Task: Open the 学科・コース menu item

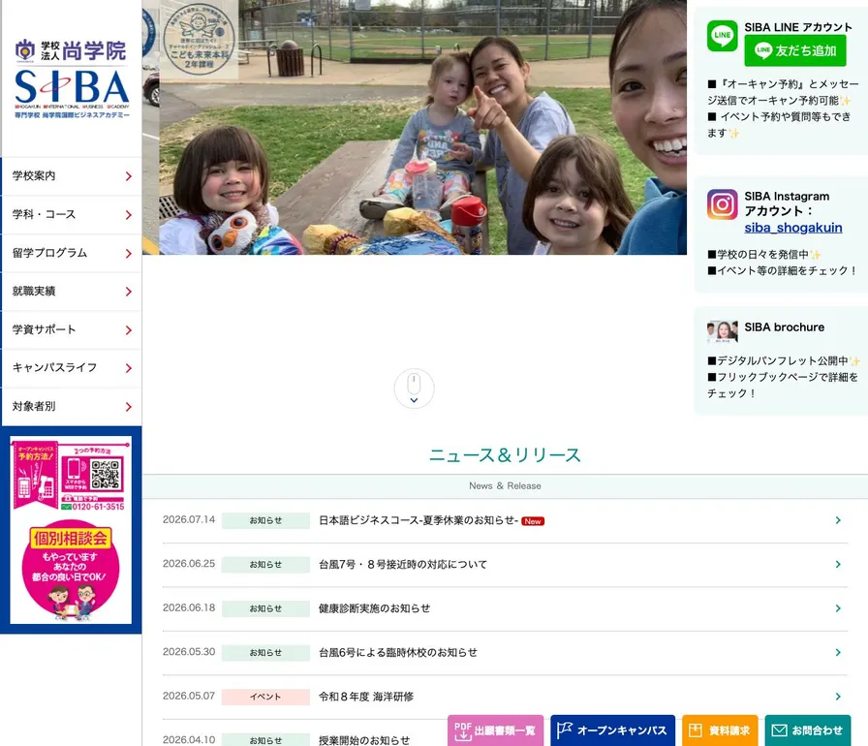Action: click(72, 215)
